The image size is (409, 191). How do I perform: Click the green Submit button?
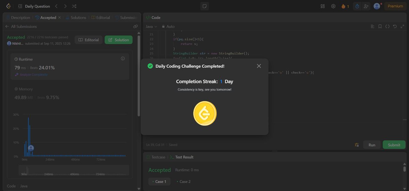tap(394, 145)
